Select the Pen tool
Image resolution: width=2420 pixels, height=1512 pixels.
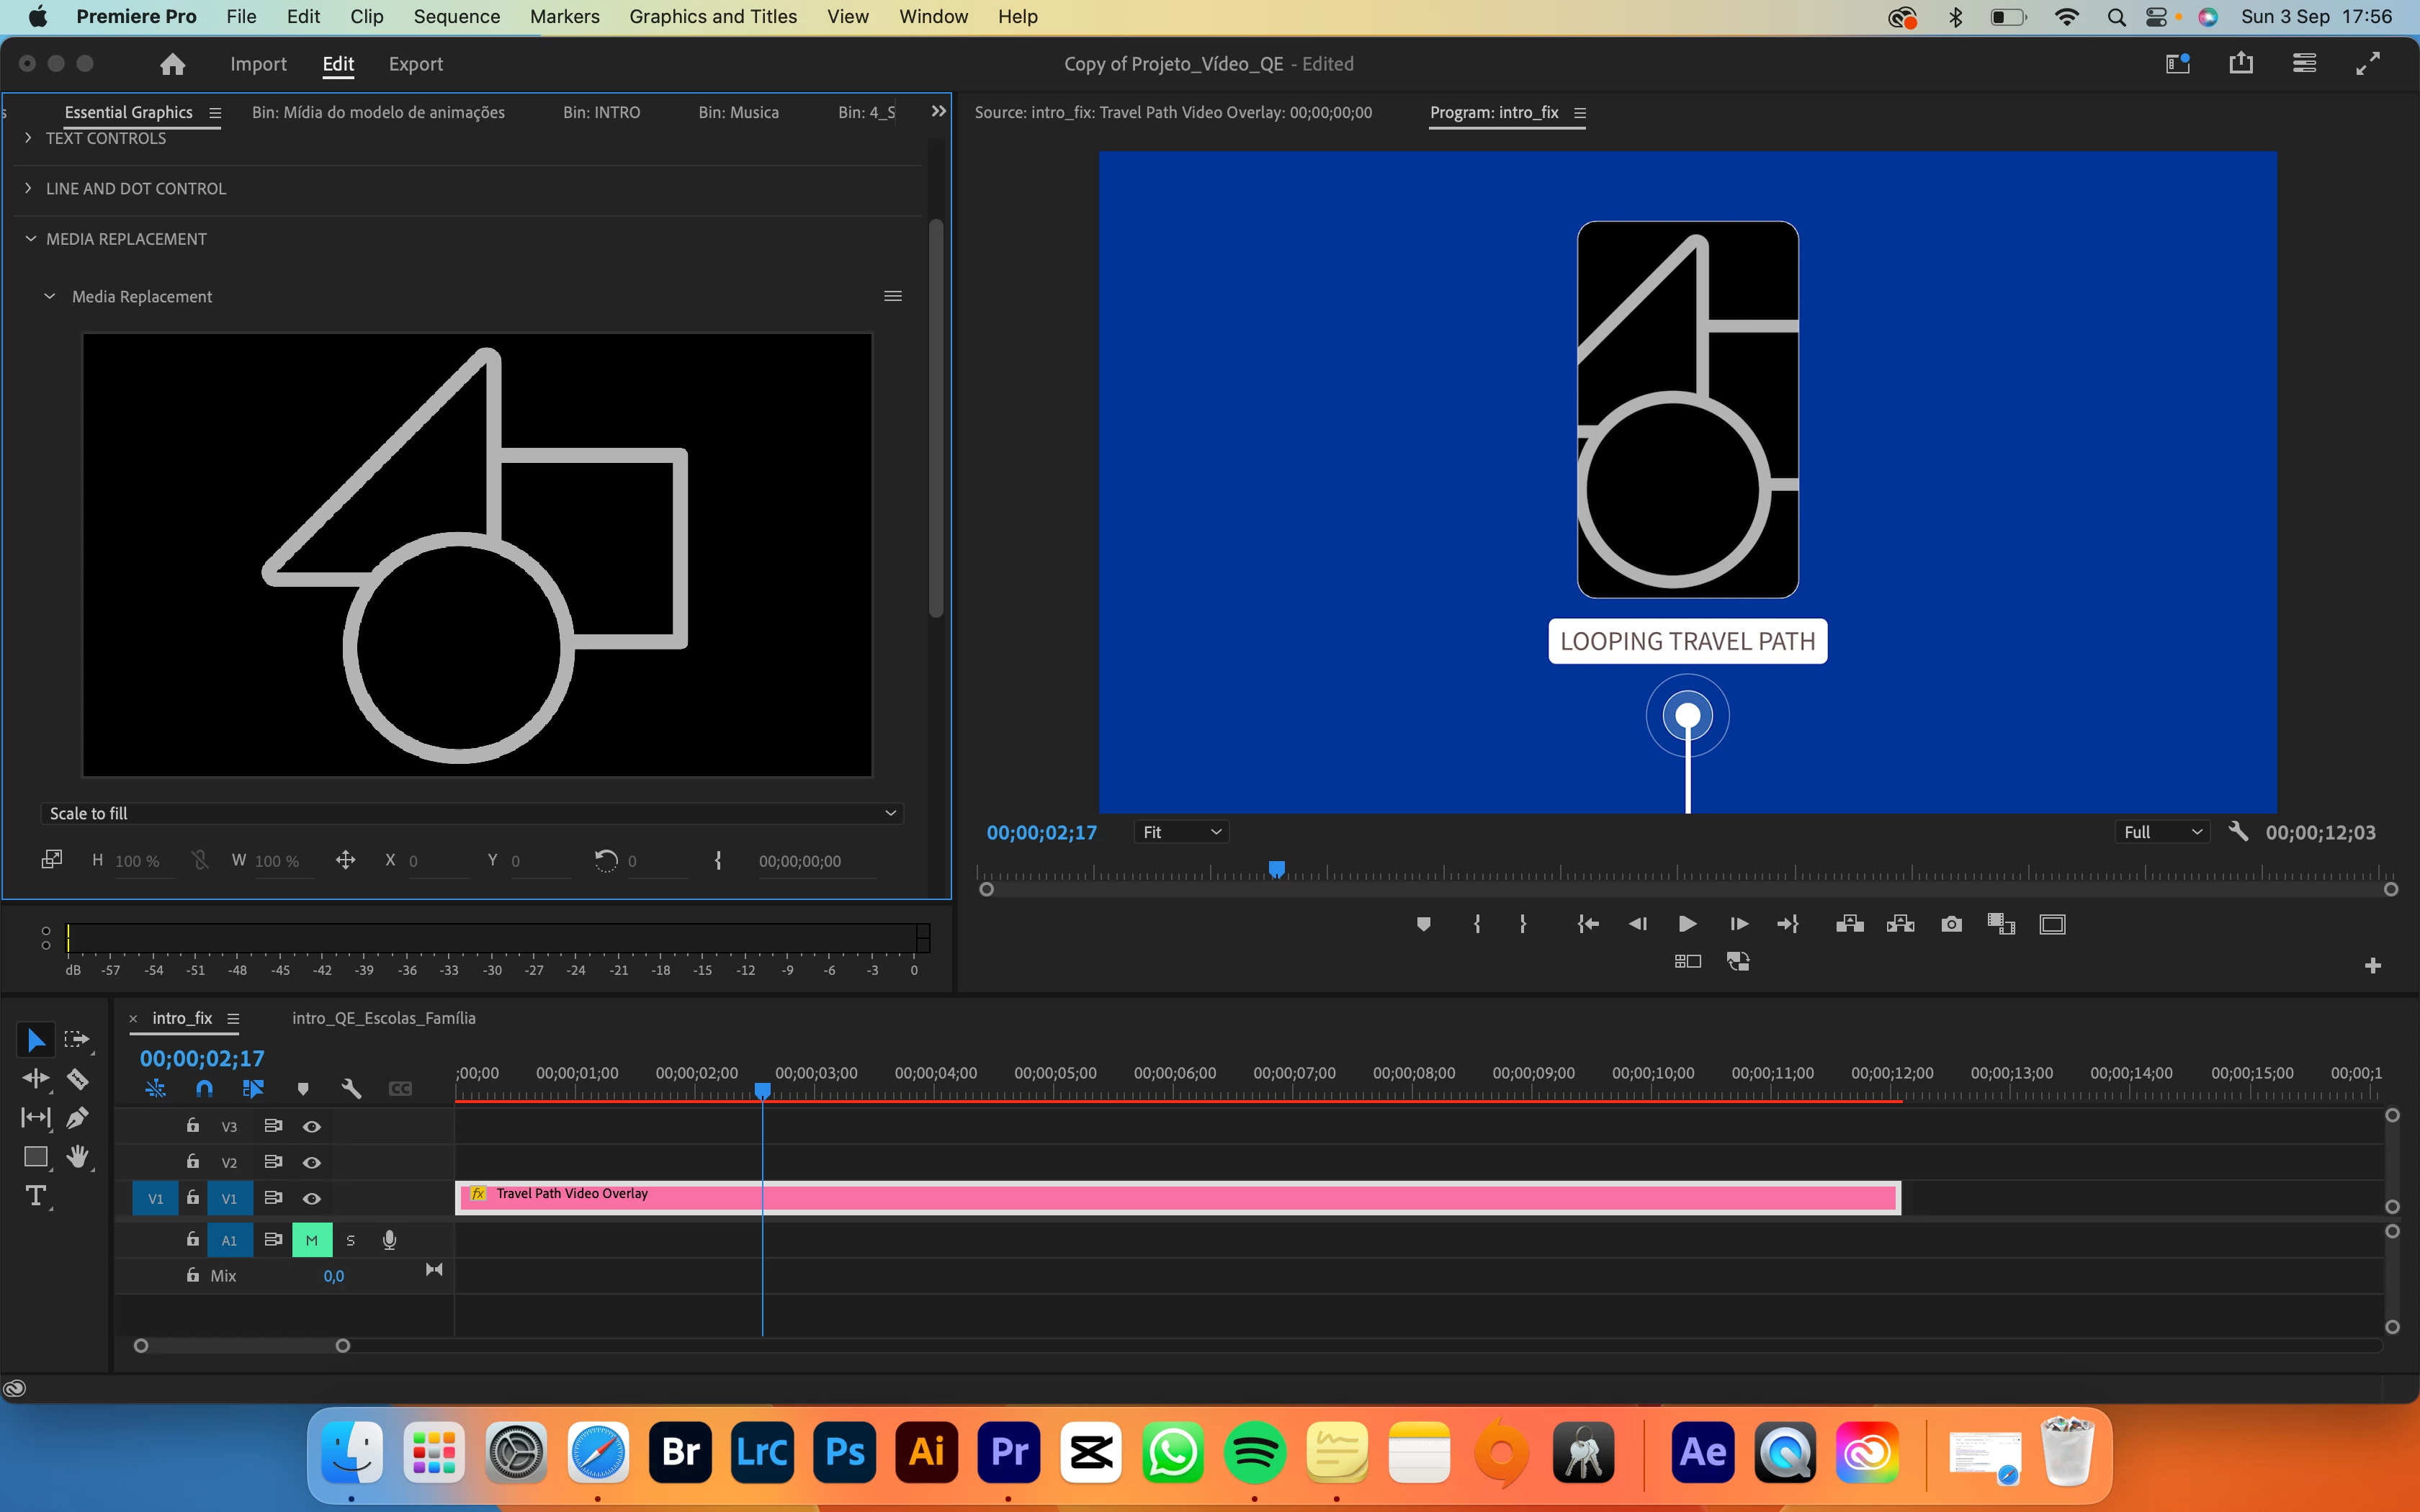(77, 1118)
